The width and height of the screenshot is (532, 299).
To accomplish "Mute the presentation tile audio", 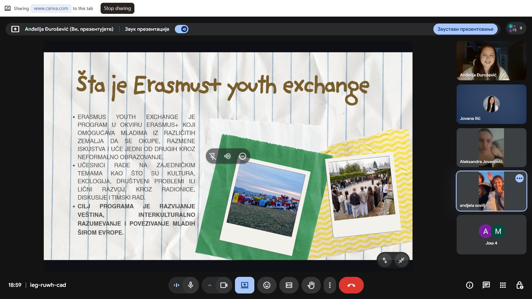I will click(x=227, y=156).
